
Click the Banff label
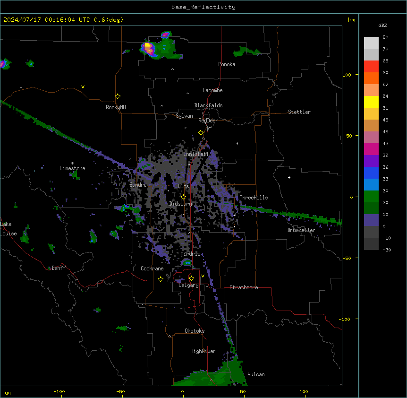pos(59,268)
